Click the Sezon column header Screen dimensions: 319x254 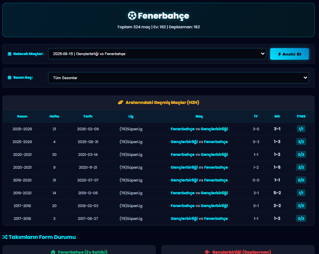[x=22, y=116]
